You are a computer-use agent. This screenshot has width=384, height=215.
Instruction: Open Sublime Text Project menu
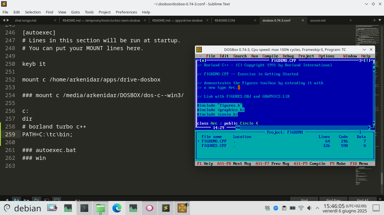tap(105, 12)
